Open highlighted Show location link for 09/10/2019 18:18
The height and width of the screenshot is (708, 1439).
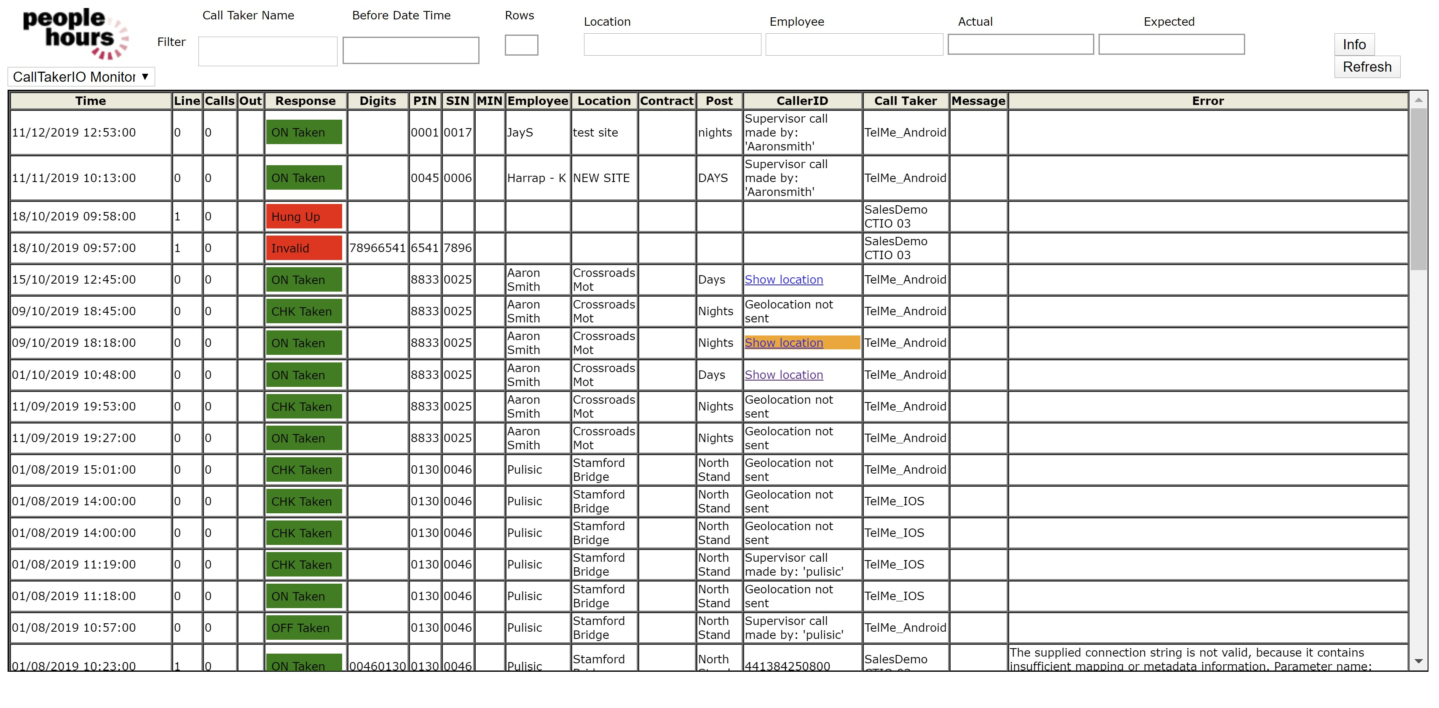coord(783,343)
